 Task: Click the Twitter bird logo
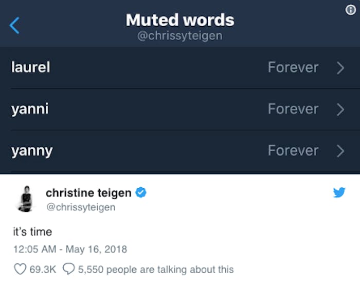tap(339, 192)
